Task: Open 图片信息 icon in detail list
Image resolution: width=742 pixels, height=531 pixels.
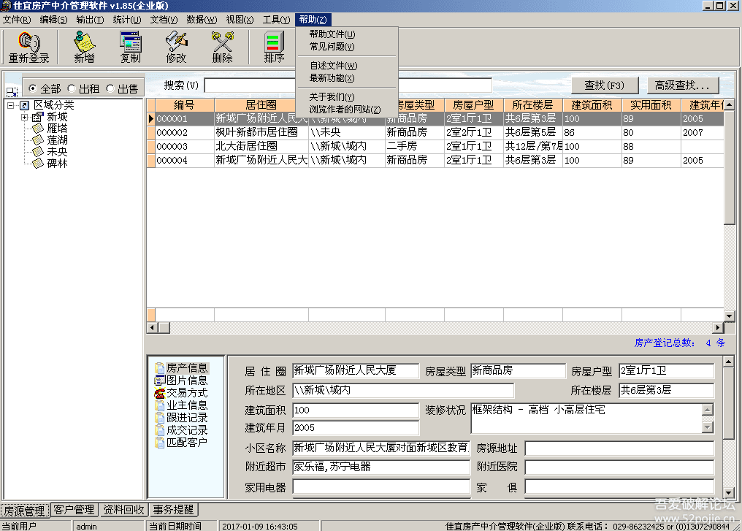Action: 159,380
